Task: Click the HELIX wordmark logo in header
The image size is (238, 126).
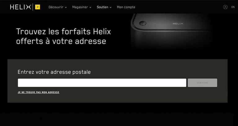Action: [x=20, y=7]
